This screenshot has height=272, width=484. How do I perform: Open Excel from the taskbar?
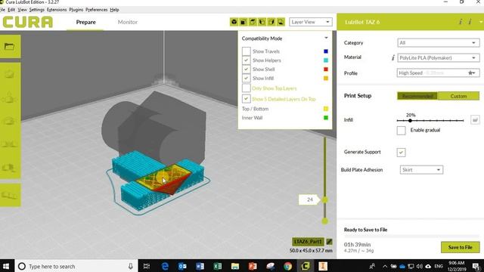(x=217, y=266)
